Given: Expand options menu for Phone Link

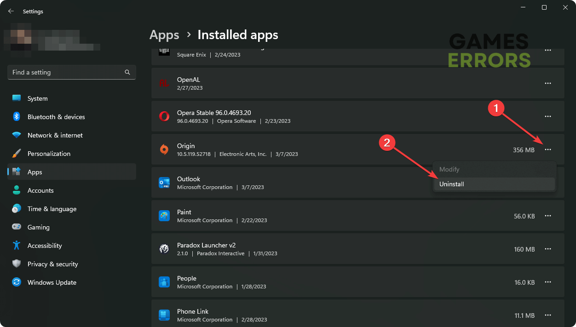Looking at the screenshot, I should 547,315.
